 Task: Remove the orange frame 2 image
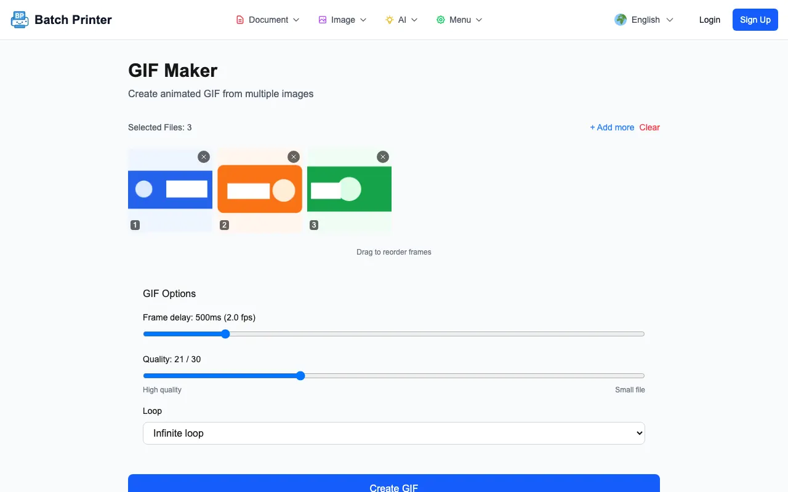pos(294,157)
